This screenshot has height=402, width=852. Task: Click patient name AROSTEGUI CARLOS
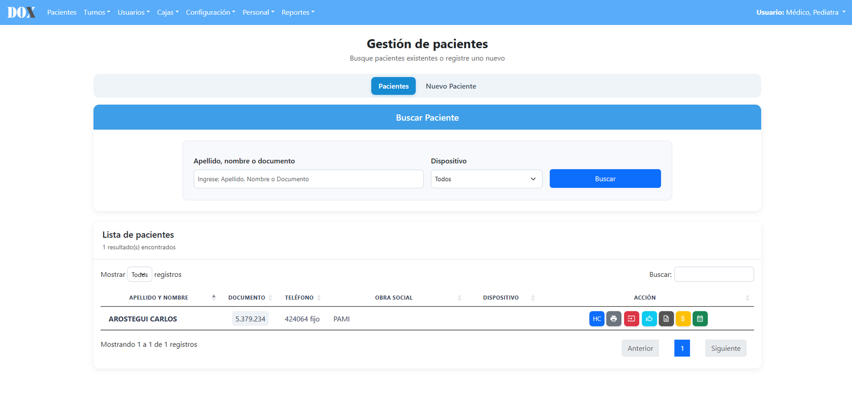tap(143, 319)
